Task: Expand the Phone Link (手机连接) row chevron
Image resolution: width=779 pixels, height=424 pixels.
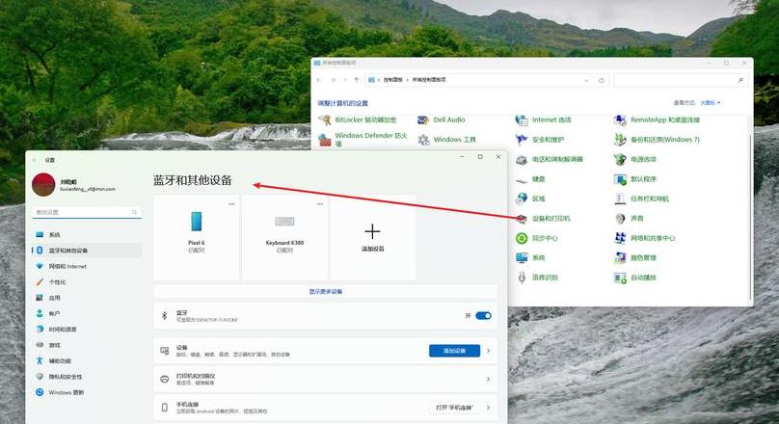Action: pyautogui.click(x=488, y=408)
